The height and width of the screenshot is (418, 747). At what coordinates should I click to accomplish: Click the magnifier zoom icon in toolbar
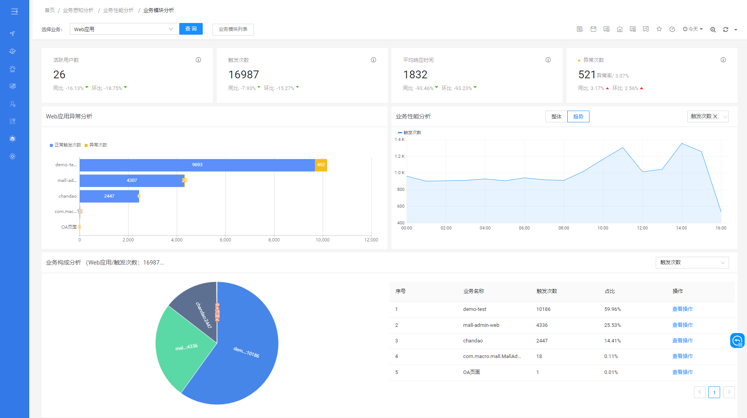pyautogui.click(x=713, y=30)
